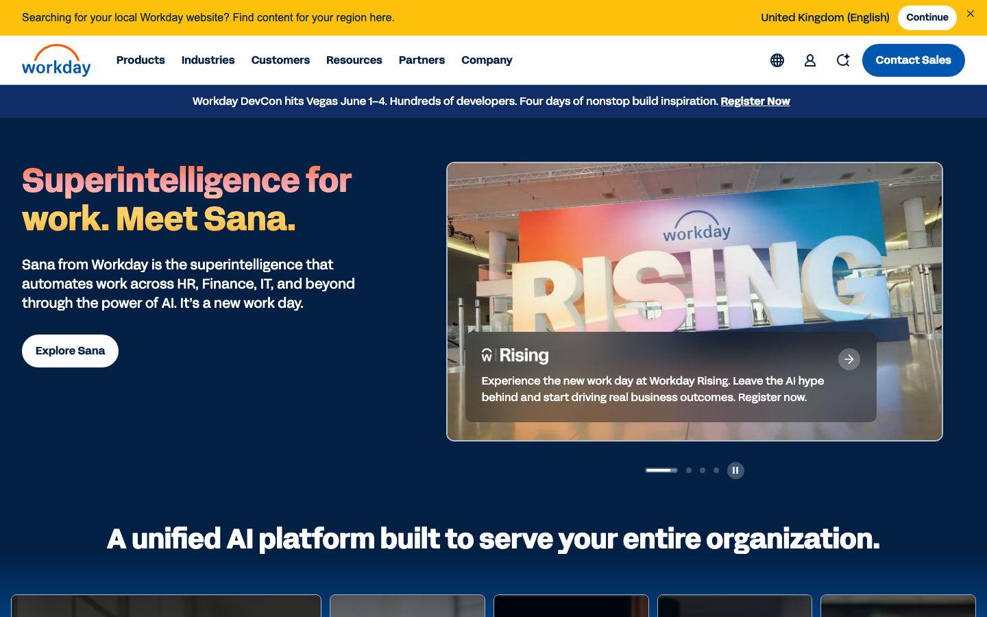Viewport: 987px width, 617px height.
Task: Click "Searching for your local Workday website" text
Action: tap(208, 18)
